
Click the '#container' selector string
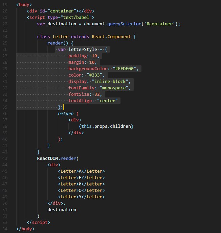[159, 24]
